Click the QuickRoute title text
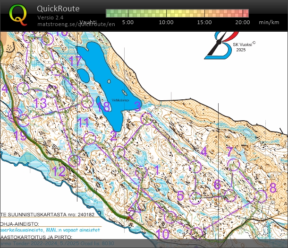 pyautogui.click(x=58, y=9)
